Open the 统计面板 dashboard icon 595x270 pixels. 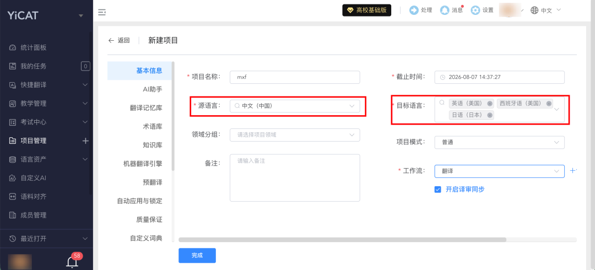[x=13, y=48]
